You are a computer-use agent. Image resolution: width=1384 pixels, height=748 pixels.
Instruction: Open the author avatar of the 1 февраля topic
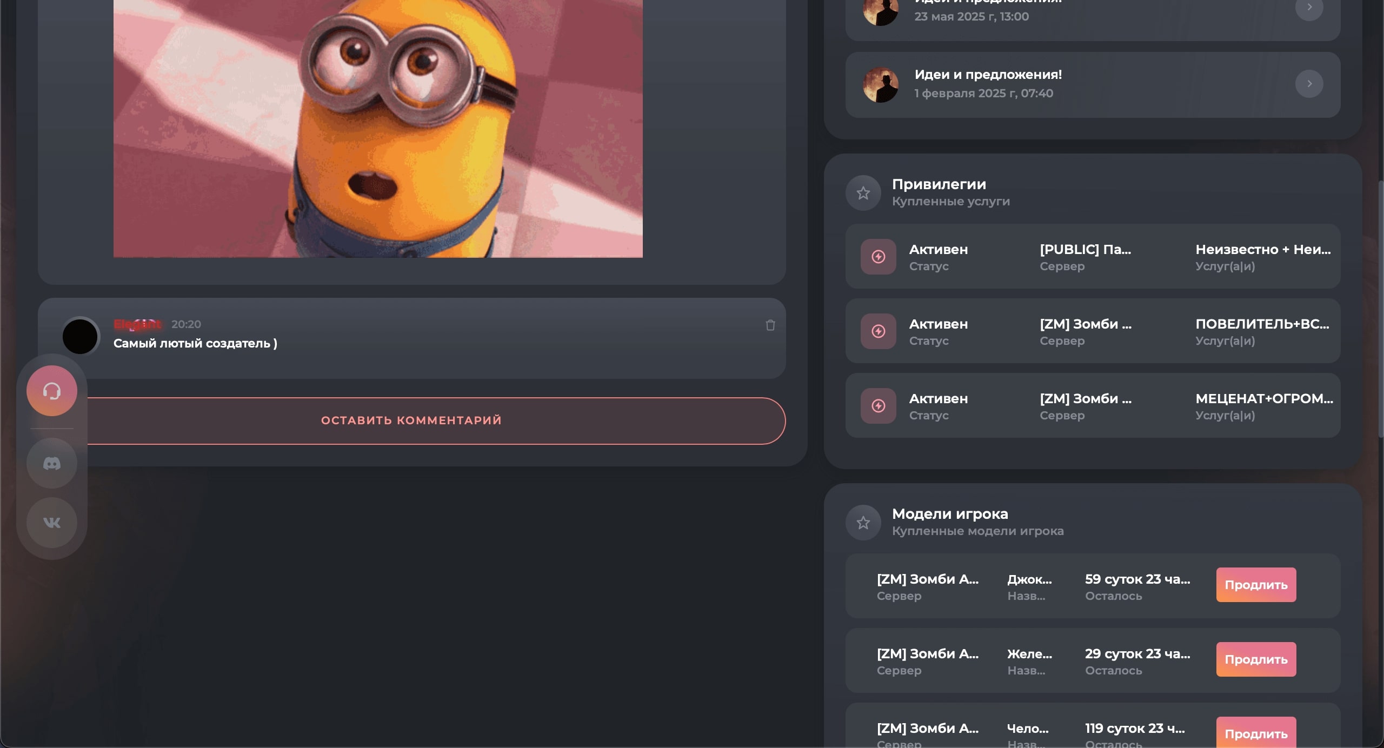pos(881,85)
